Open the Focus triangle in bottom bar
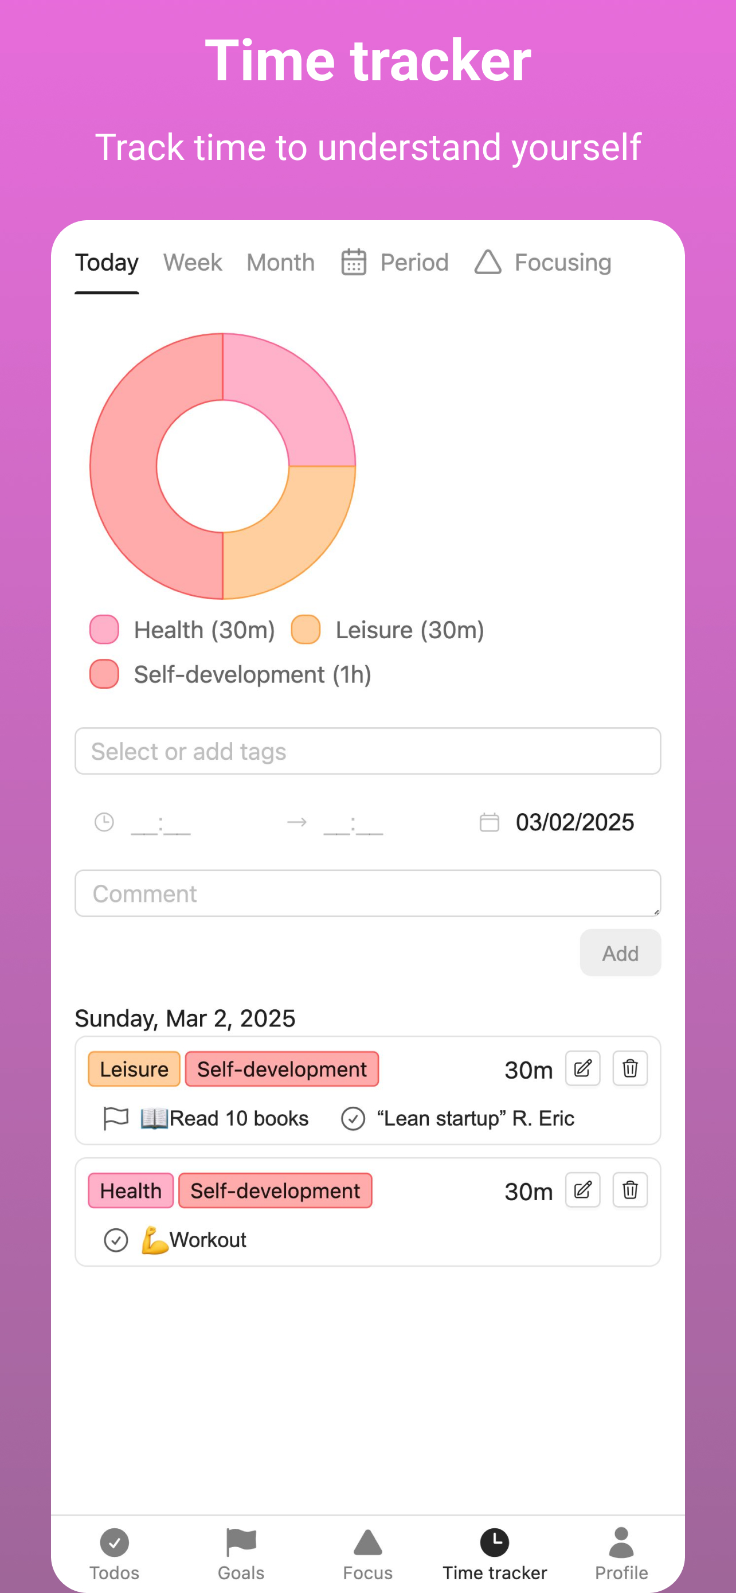This screenshot has height=1593, width=736. (x=367, y=1544)
